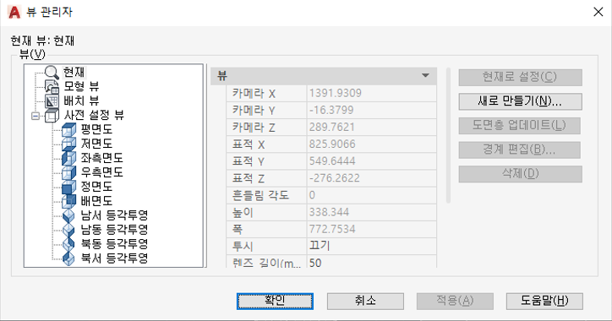The height and width of the screenshot is (321, 612).
Task: Click 새로 만들기(N)... button
Action: coord(520,101)
